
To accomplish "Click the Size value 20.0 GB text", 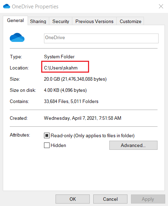I will click(75, 79).
